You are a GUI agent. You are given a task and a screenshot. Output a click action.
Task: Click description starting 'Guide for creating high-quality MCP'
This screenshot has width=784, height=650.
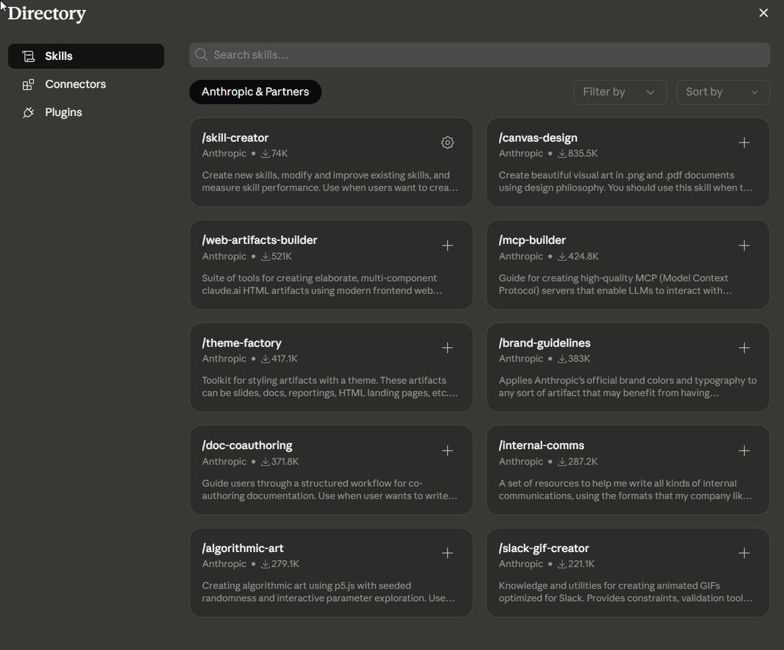(x=615, y=284)
